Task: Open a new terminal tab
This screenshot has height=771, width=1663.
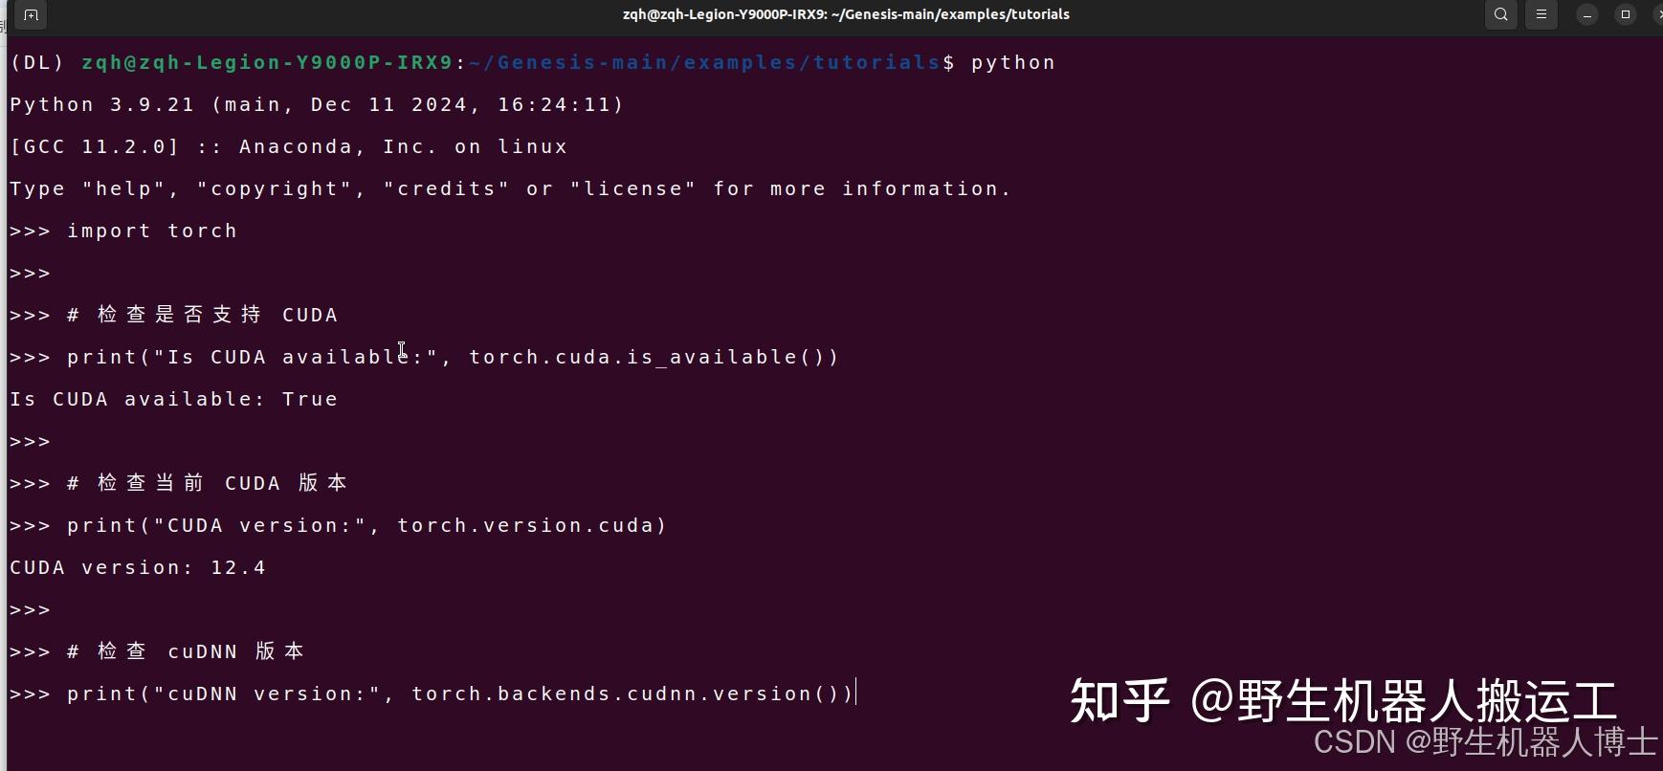Action: click(31, 14)
